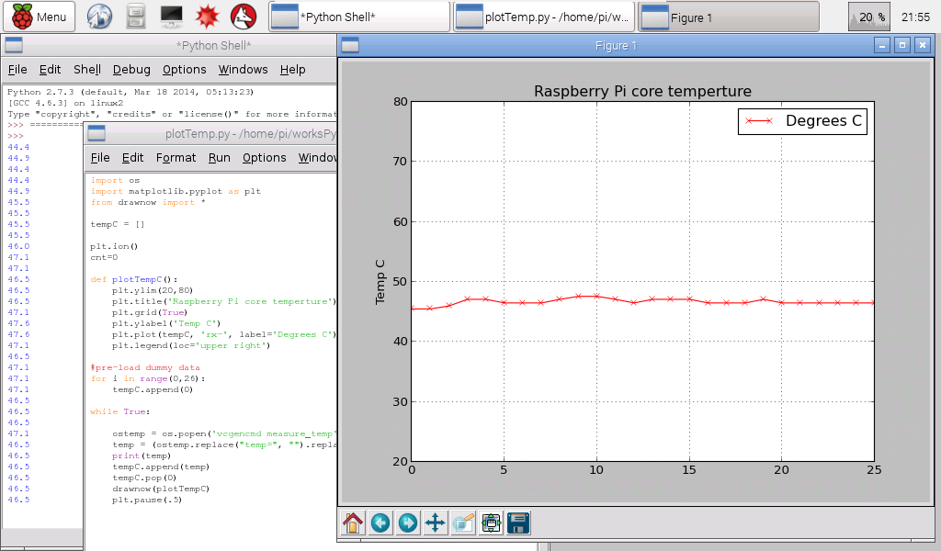Activate the pan/move axes tool
The height and width of the screenshot is (551, 941).
pos(436,523)
